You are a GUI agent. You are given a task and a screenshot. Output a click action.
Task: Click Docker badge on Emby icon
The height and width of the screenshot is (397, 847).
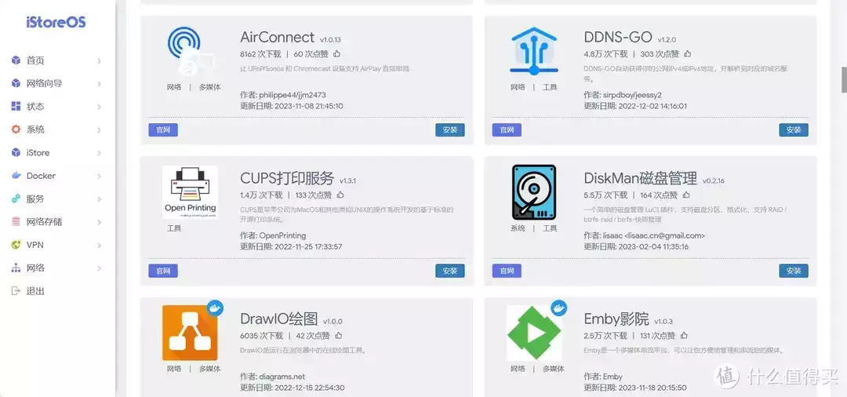pos(559,308)
